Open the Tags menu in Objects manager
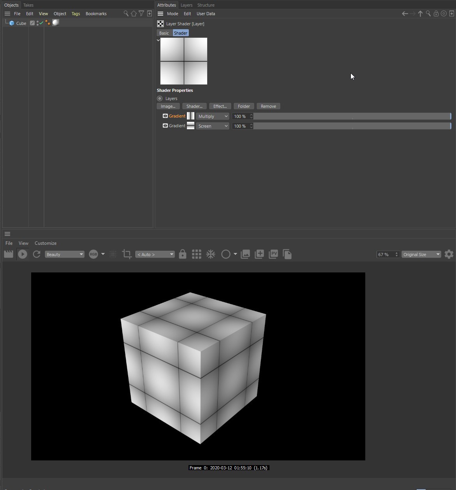This screenshot has width=456, height=490. (76, 14)
